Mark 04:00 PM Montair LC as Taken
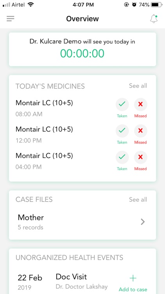165x294 pixels. pos(122,157)
